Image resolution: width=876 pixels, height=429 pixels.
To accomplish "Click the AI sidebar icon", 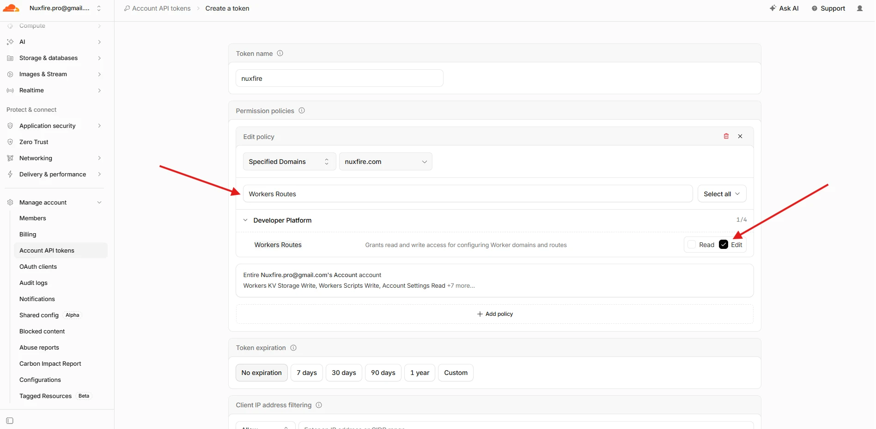I will tap(10, 42).
